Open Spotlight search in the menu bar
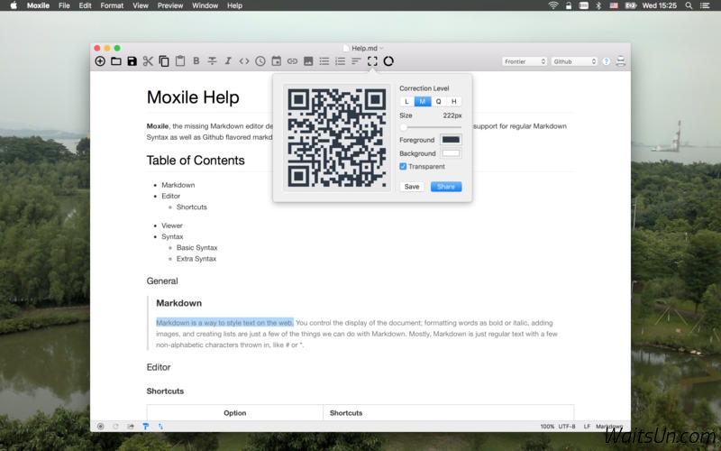721x451 pixels. click(x=689, y=5)
